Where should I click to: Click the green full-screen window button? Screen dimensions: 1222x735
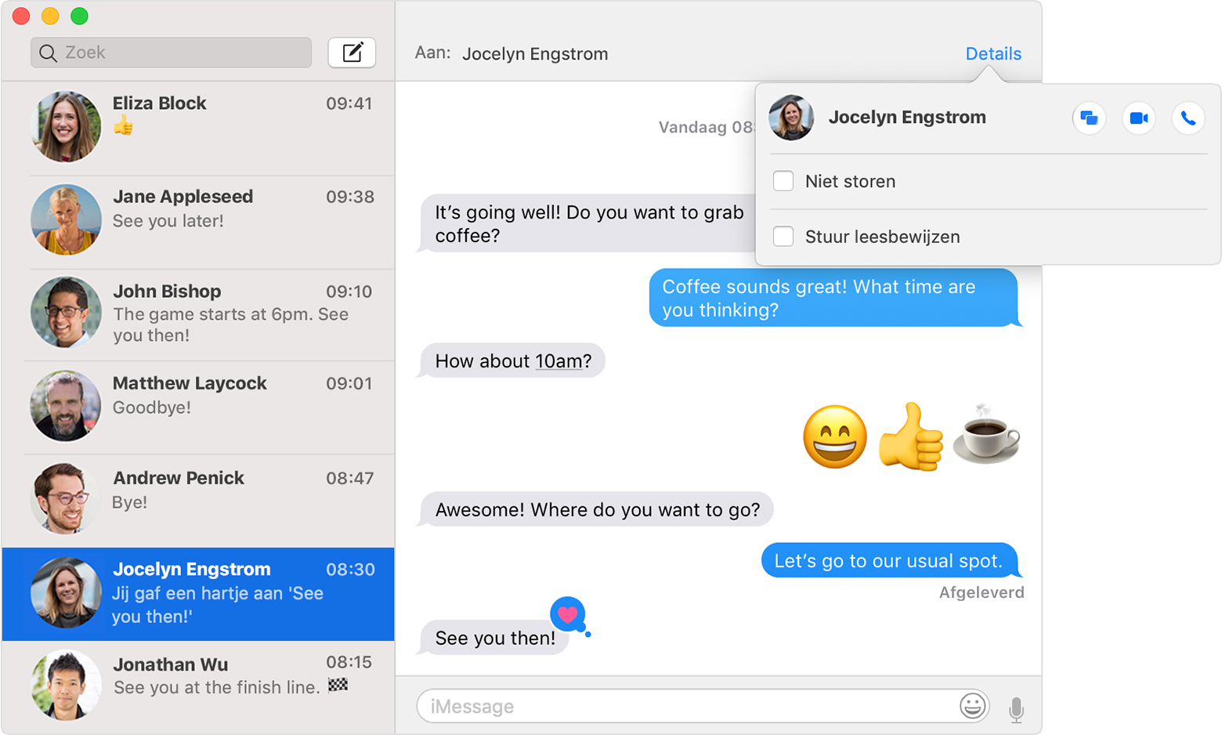point(79,16)
